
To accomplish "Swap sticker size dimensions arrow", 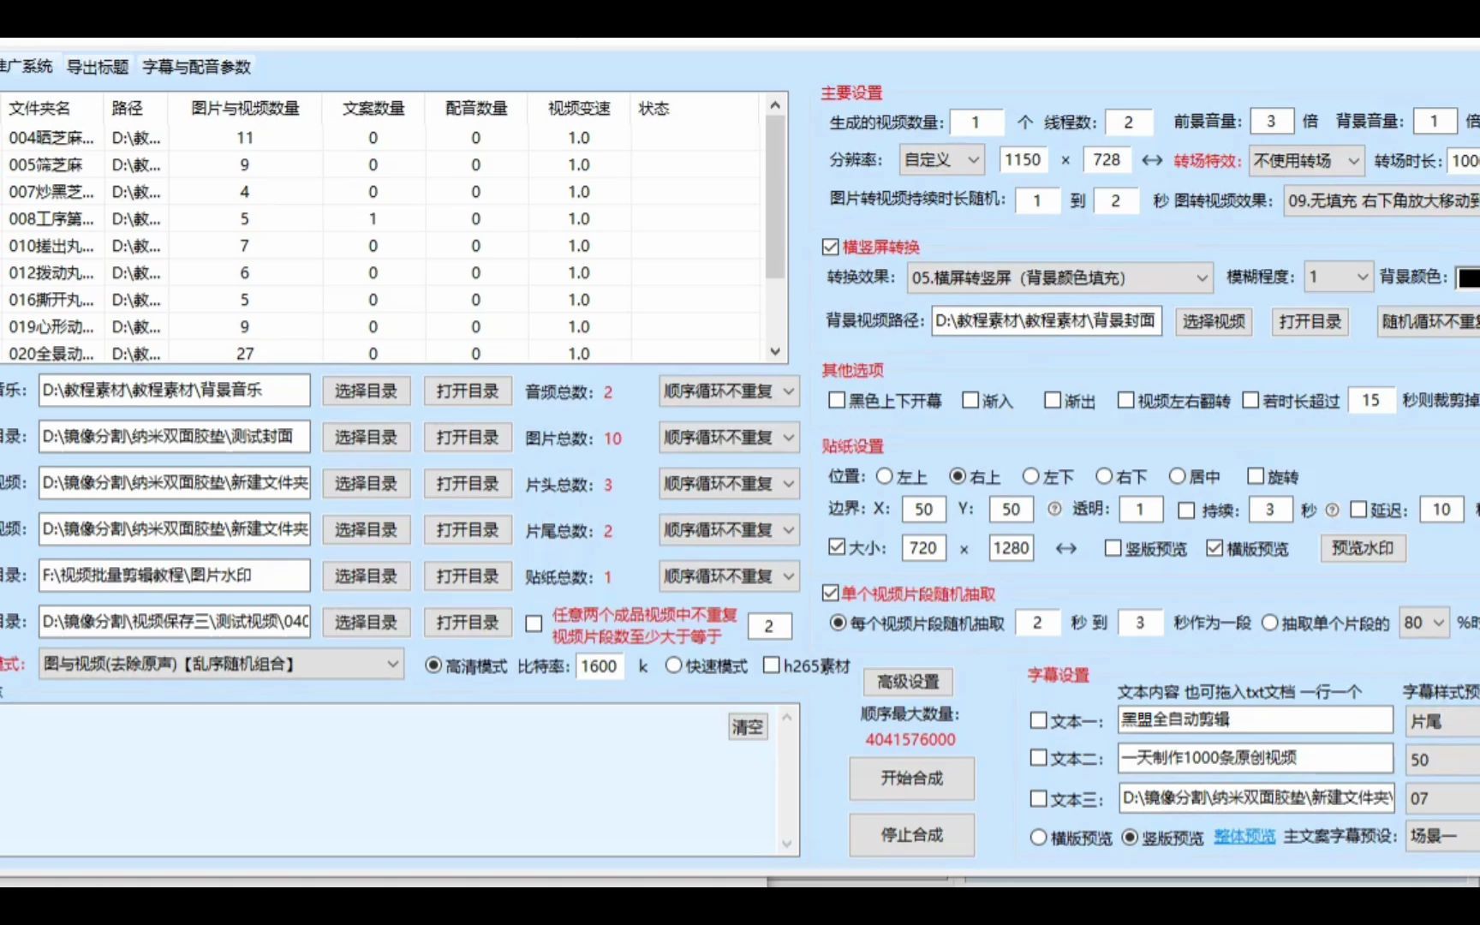I will pos(1066,548).
